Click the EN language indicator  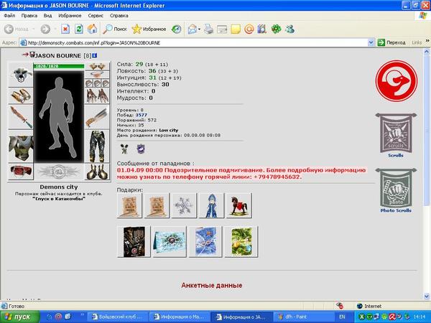click(342, 317)
